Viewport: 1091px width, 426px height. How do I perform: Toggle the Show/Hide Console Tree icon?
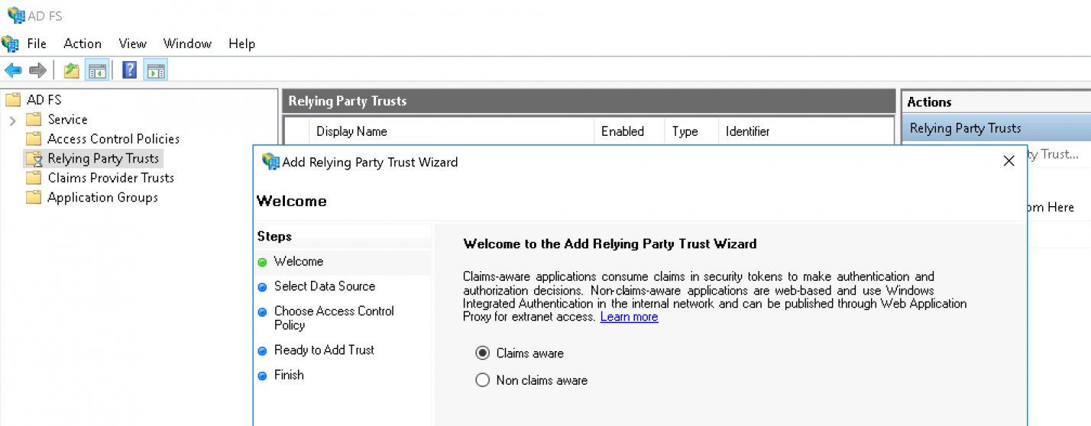pos(97,71)
